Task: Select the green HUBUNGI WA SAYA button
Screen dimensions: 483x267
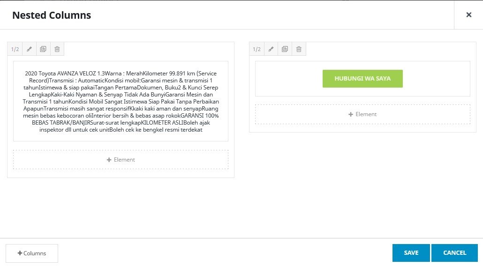Action: point(362,79)
